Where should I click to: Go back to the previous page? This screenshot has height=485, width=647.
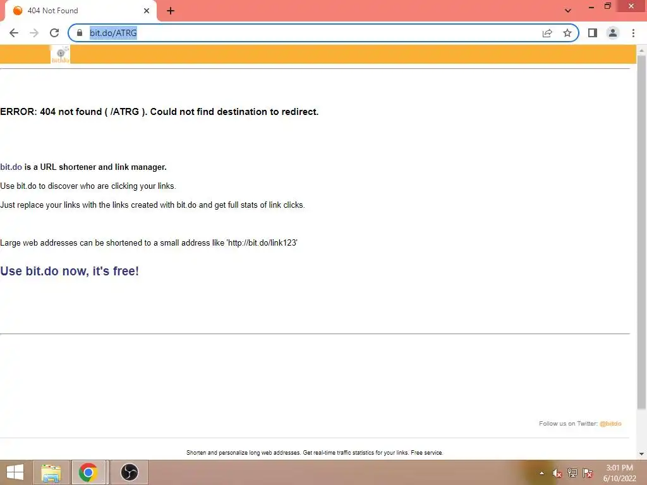click(x=14, y=33)
